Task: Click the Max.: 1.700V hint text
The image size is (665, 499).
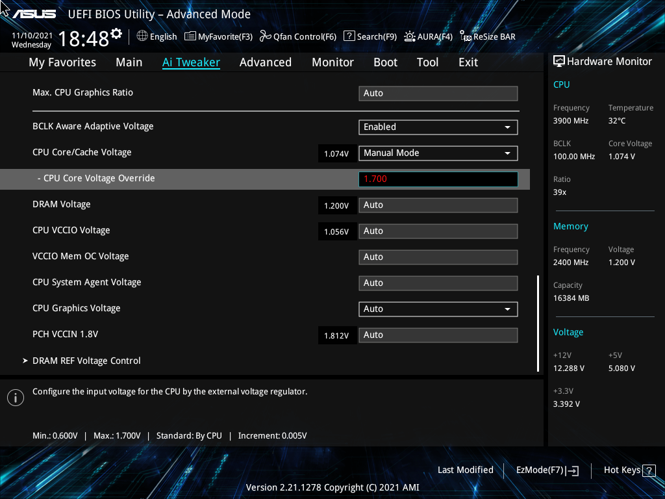Action: click(117, 436)
